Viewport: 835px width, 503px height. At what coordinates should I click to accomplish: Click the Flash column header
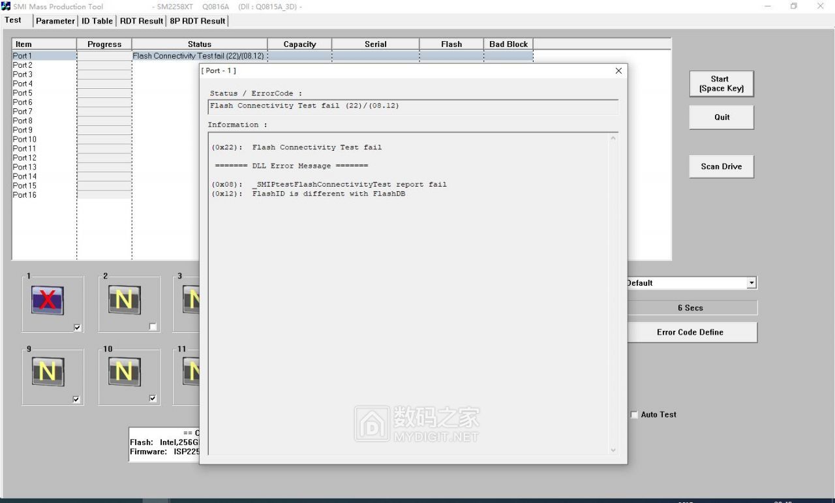tap(451, 44)
